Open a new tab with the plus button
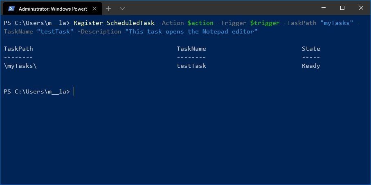The image size is (371, 185). 108,8
